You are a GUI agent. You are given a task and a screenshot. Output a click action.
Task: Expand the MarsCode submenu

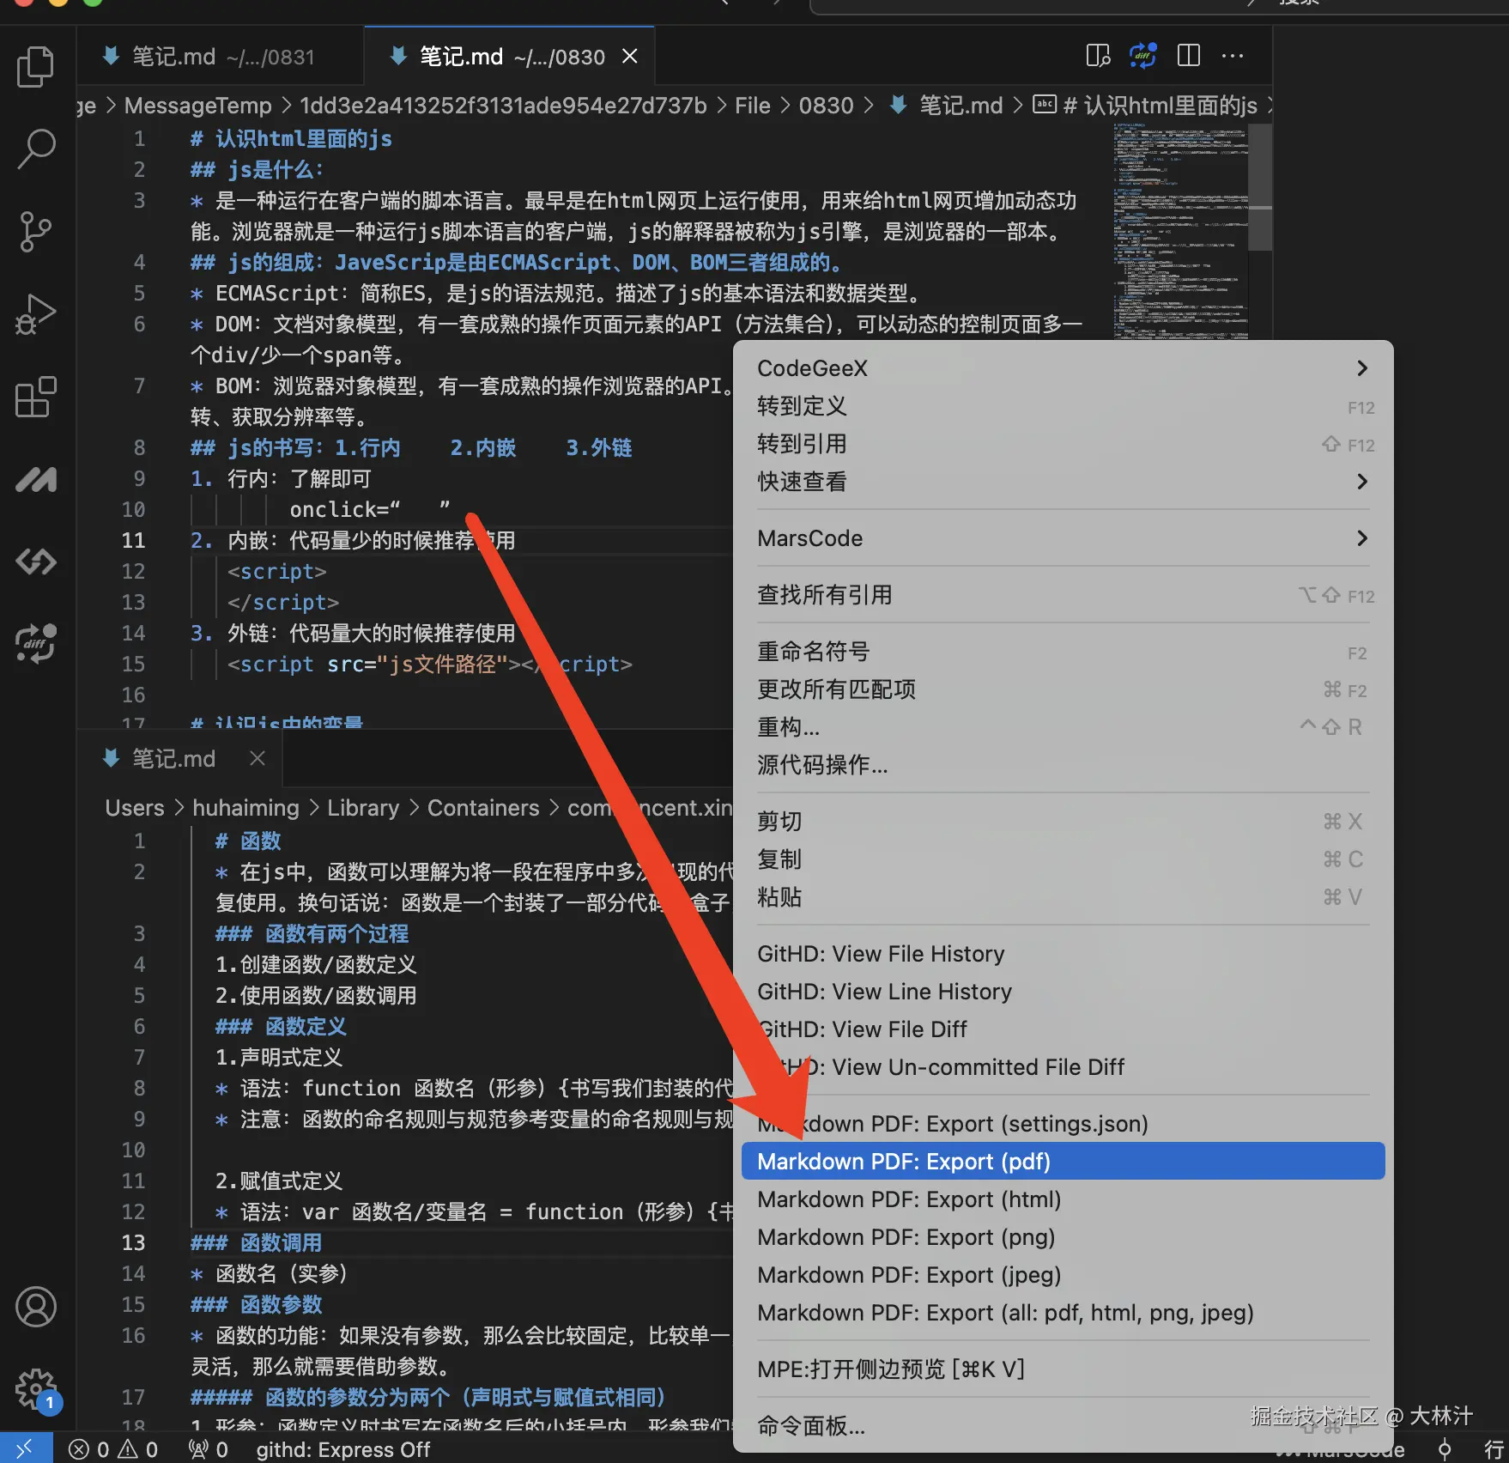(x=1063, y=538)
